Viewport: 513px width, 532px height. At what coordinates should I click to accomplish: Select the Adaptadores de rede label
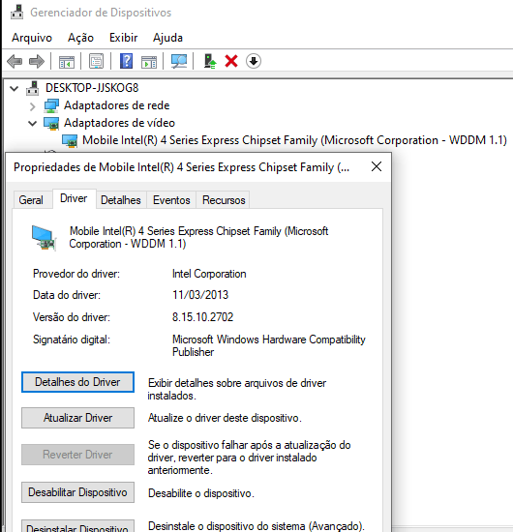coord(117,105)
